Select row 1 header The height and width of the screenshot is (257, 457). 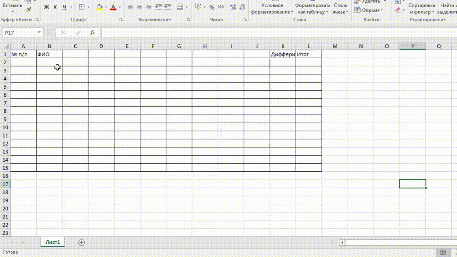(5, 54)
